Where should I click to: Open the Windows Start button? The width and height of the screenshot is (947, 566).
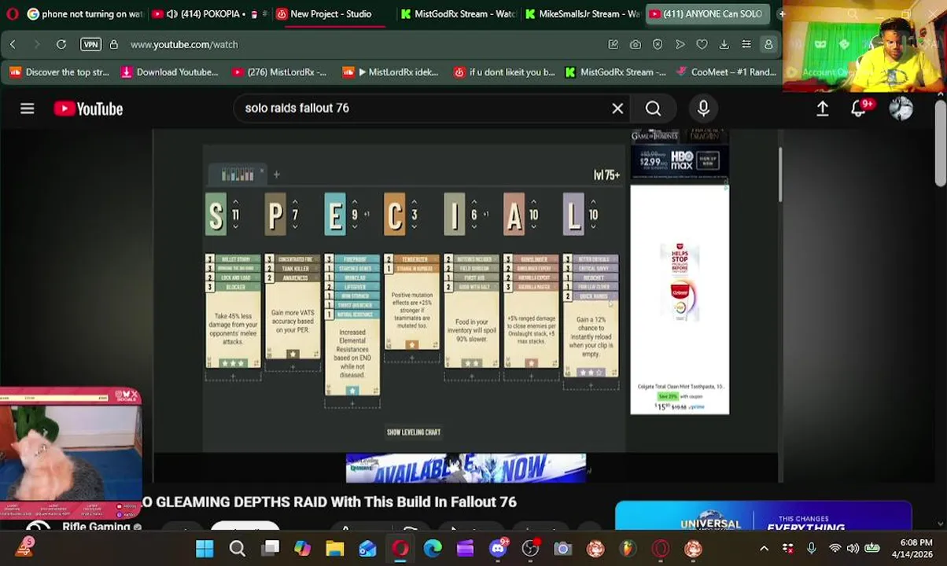205,549
